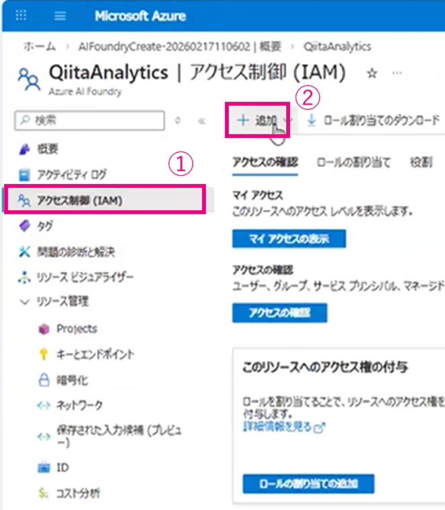
Task: Click the ネットワーク icon
Action: pos(44,406)
